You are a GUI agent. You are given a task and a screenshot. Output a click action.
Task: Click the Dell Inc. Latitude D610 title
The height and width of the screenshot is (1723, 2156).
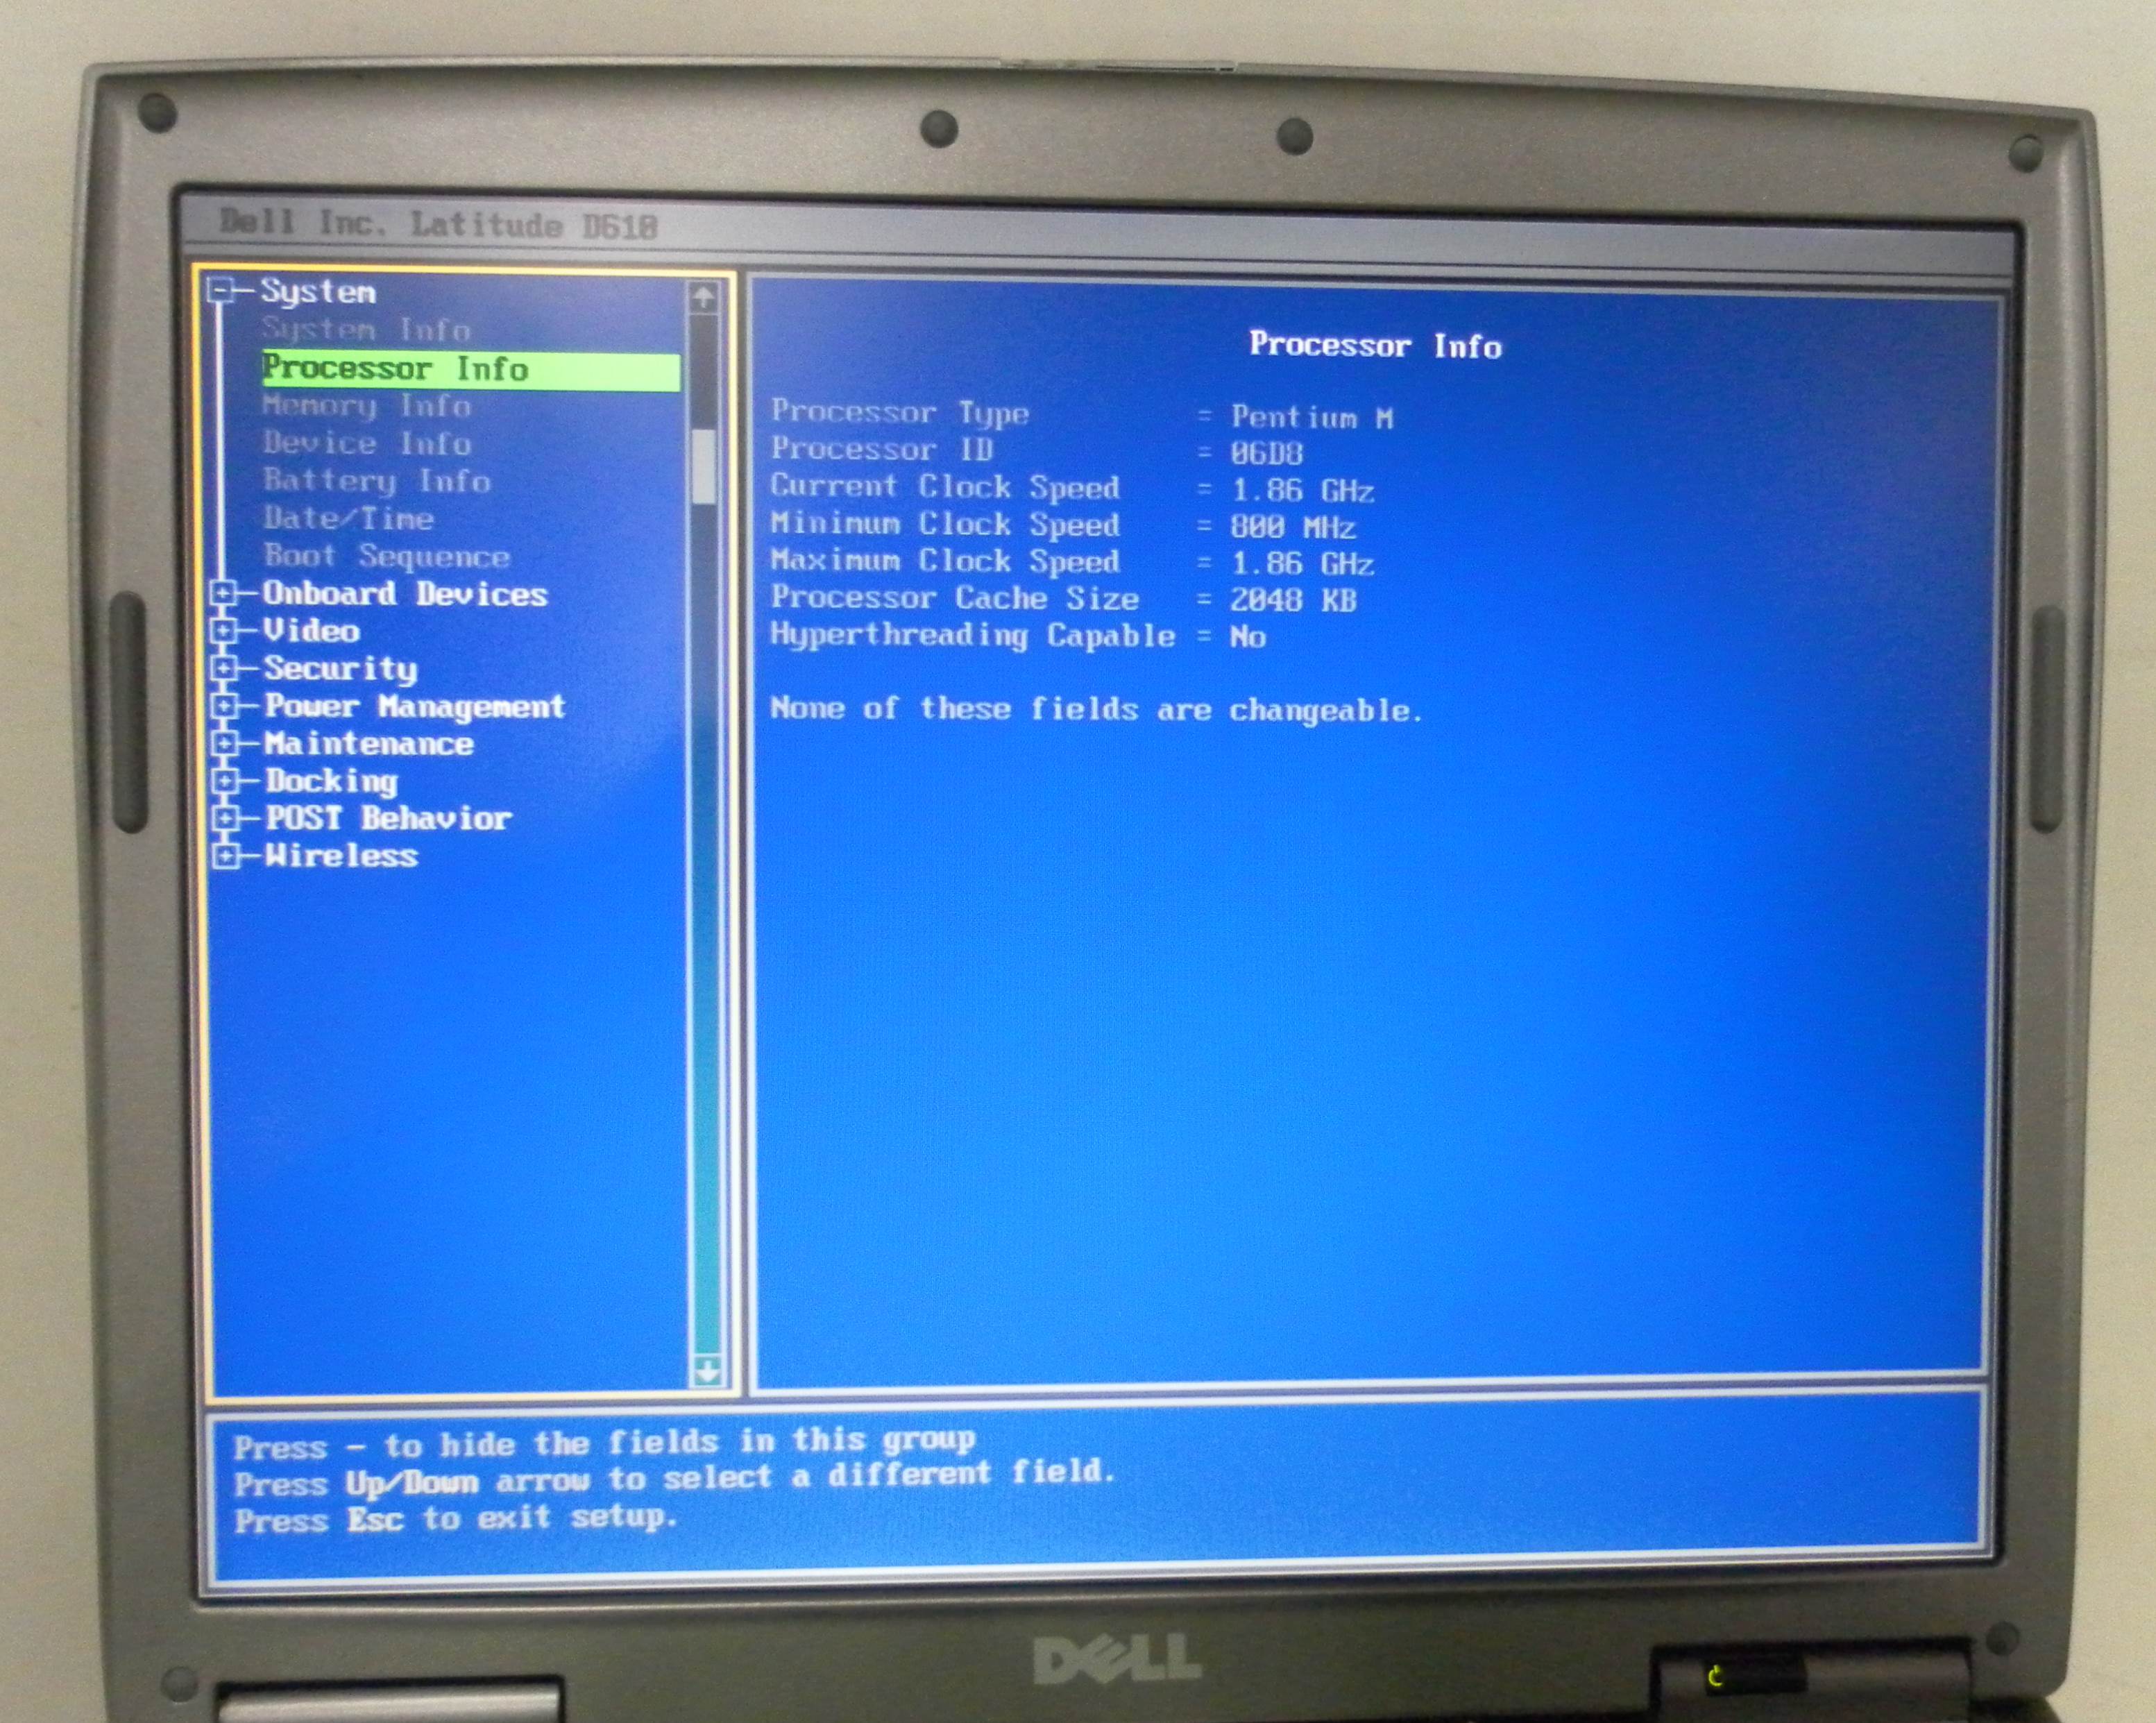(438, 225)
